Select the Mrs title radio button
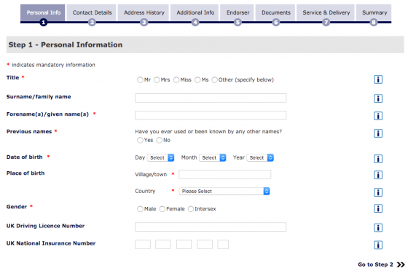Viewport: 408px width, 271px height. tap(157, 80)
